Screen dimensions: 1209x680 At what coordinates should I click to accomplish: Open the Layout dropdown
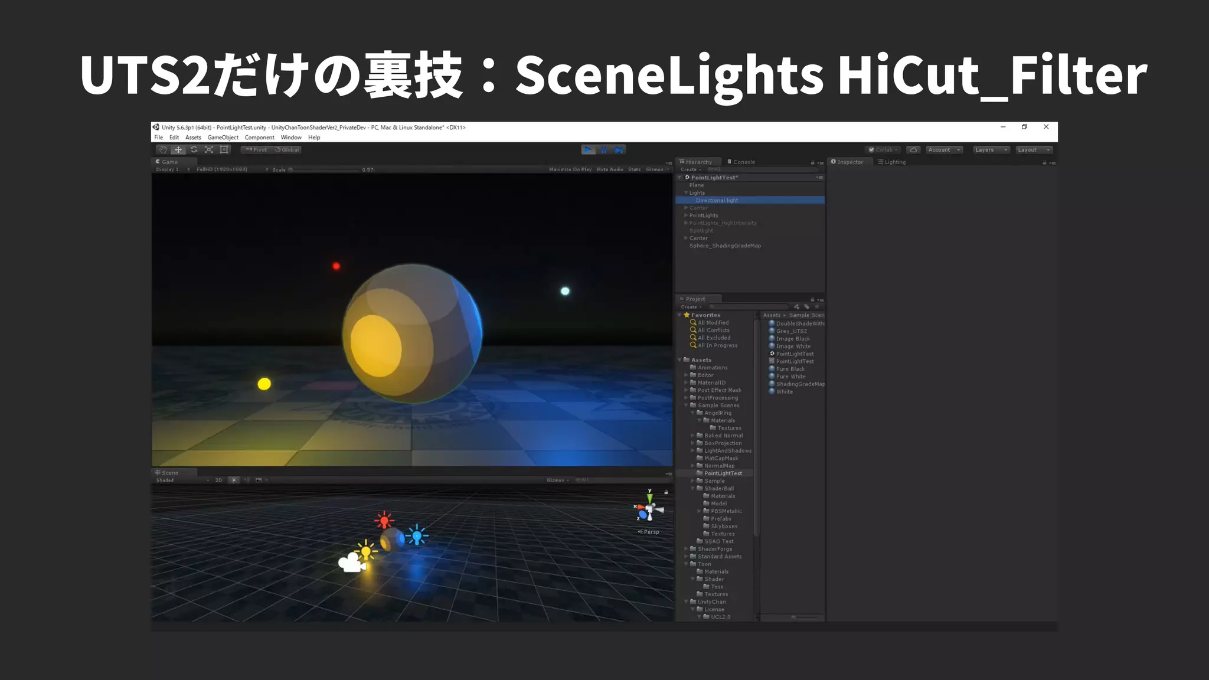point(1034,150)
